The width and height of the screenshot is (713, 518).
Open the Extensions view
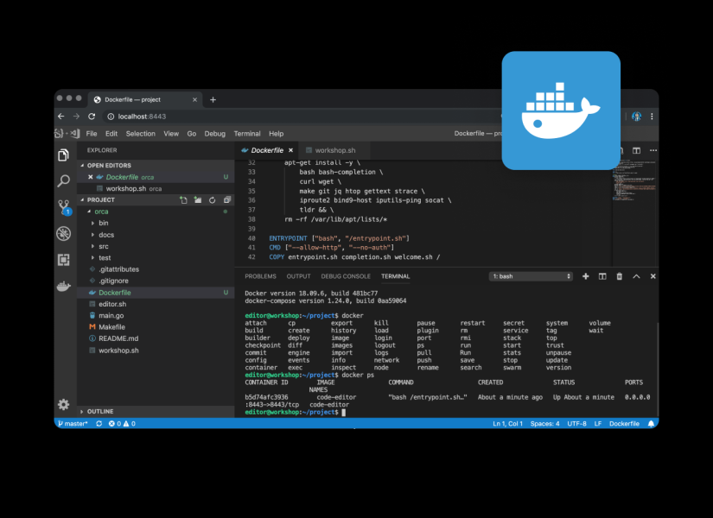(x=63, y=259)
